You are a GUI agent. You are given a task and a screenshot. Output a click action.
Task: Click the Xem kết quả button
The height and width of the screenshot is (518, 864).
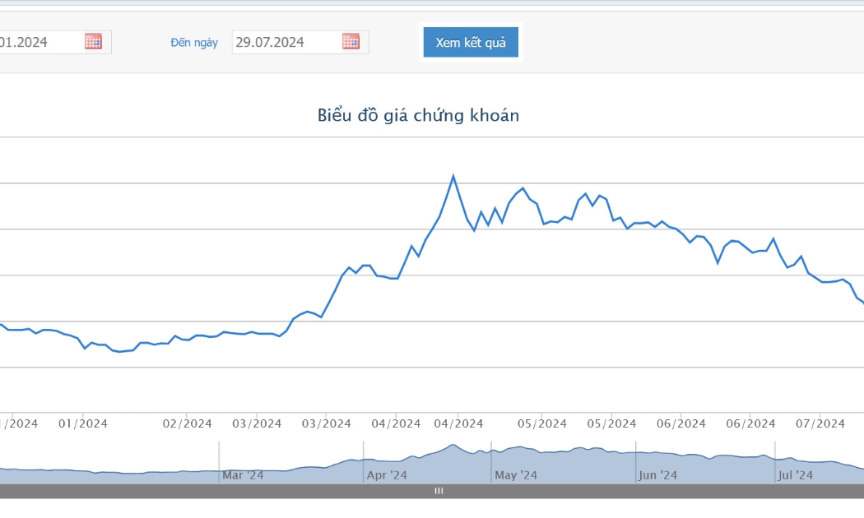471,43
